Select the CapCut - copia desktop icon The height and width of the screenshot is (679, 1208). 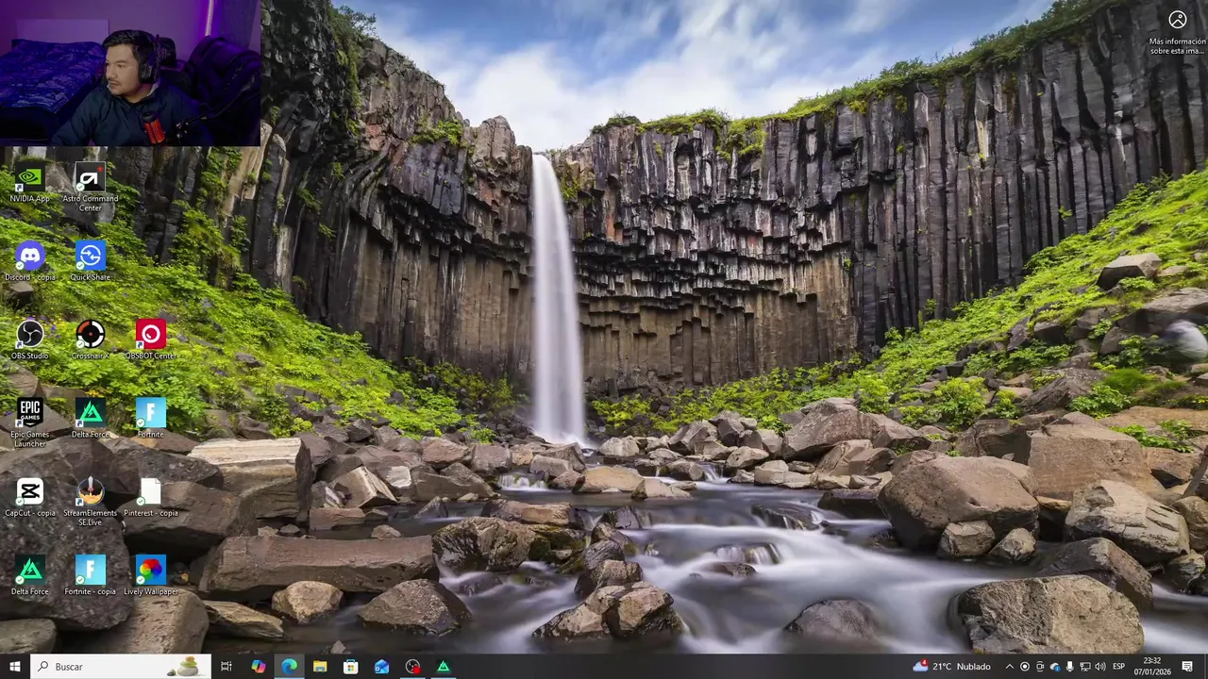tap(29, 497)
